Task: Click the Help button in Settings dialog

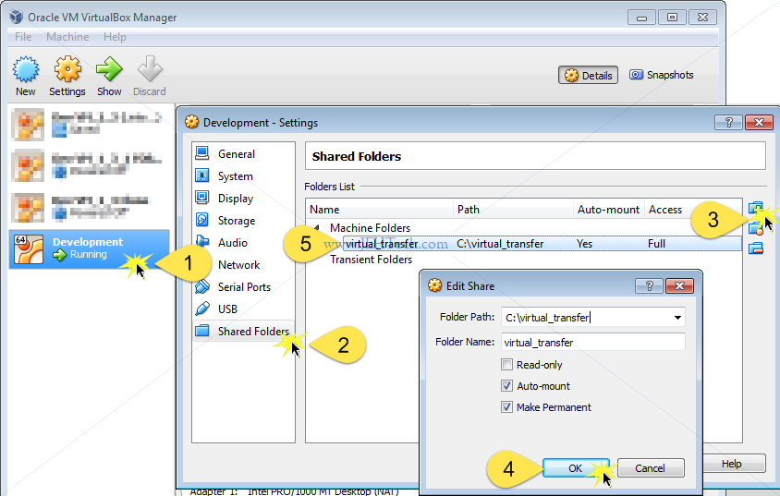Action: point(733,463)
